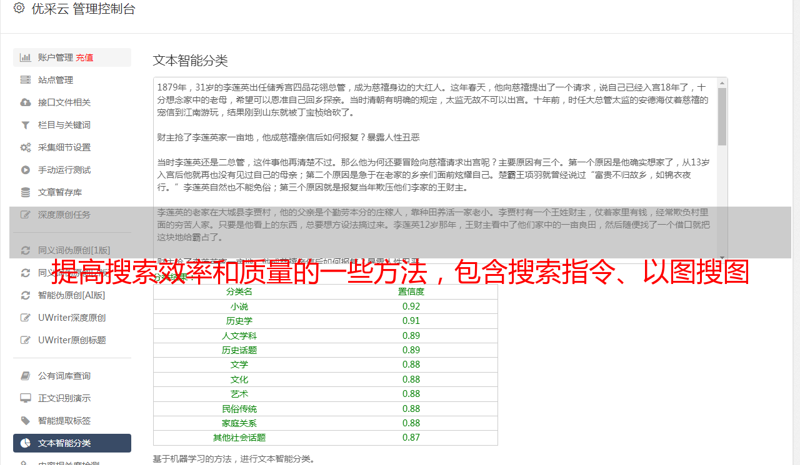The image size is (800, 465).
Task: Click the refresh icon beside 同义词伪原创[1版]
Action: [26, 250]
